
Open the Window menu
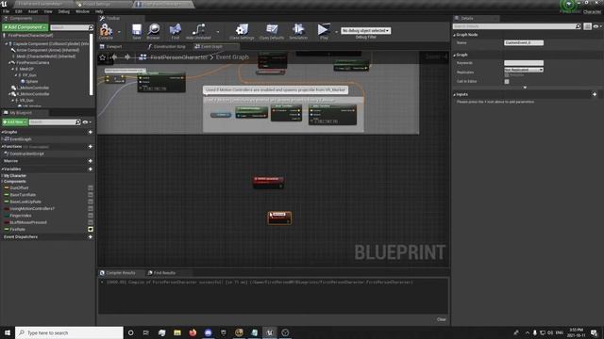click(82, 11)
